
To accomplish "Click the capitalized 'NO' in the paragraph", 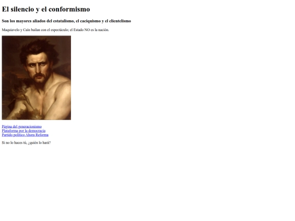I will [x=87, y=29].
